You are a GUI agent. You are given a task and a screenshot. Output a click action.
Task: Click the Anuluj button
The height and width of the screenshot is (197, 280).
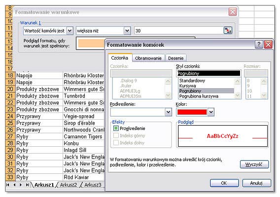tap(256, 183)
